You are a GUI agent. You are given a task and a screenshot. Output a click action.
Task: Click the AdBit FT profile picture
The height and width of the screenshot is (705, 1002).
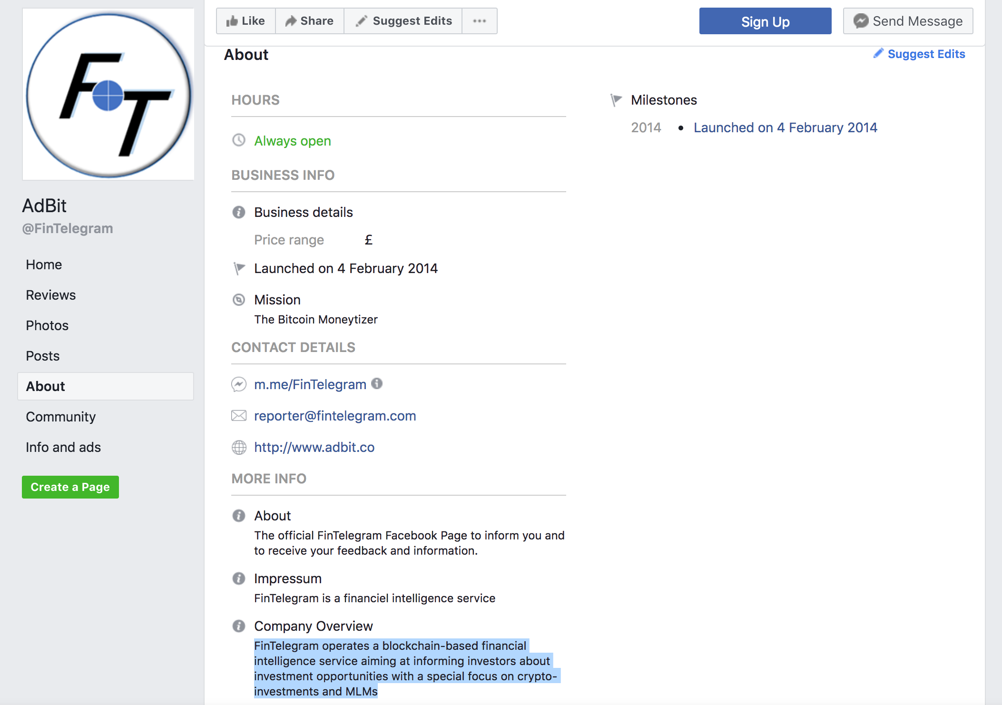coord(108,94)
